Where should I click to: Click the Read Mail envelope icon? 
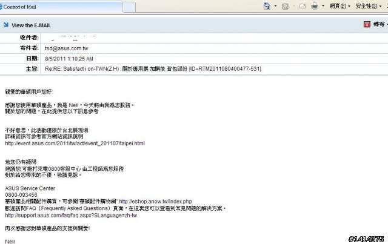pyautogui.click(x=303, y=6)
